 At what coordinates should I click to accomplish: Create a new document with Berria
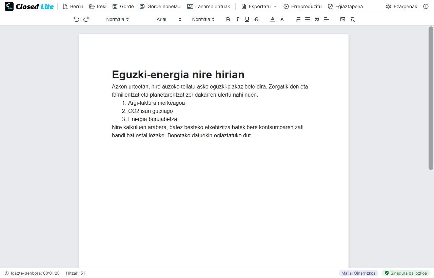(x=73, y=6)
